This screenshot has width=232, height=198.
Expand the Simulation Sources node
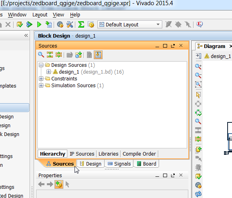41,86
